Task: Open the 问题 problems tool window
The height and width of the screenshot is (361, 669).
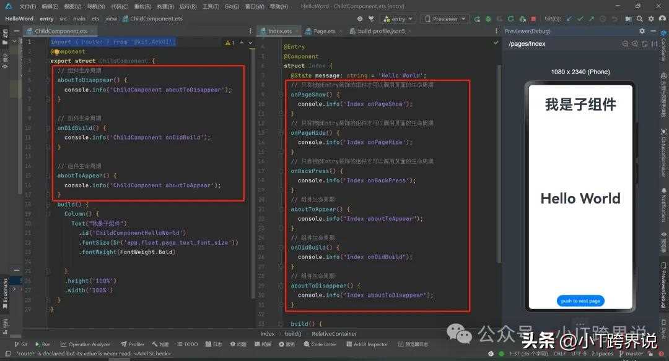Action: click(x=238, y=344)
